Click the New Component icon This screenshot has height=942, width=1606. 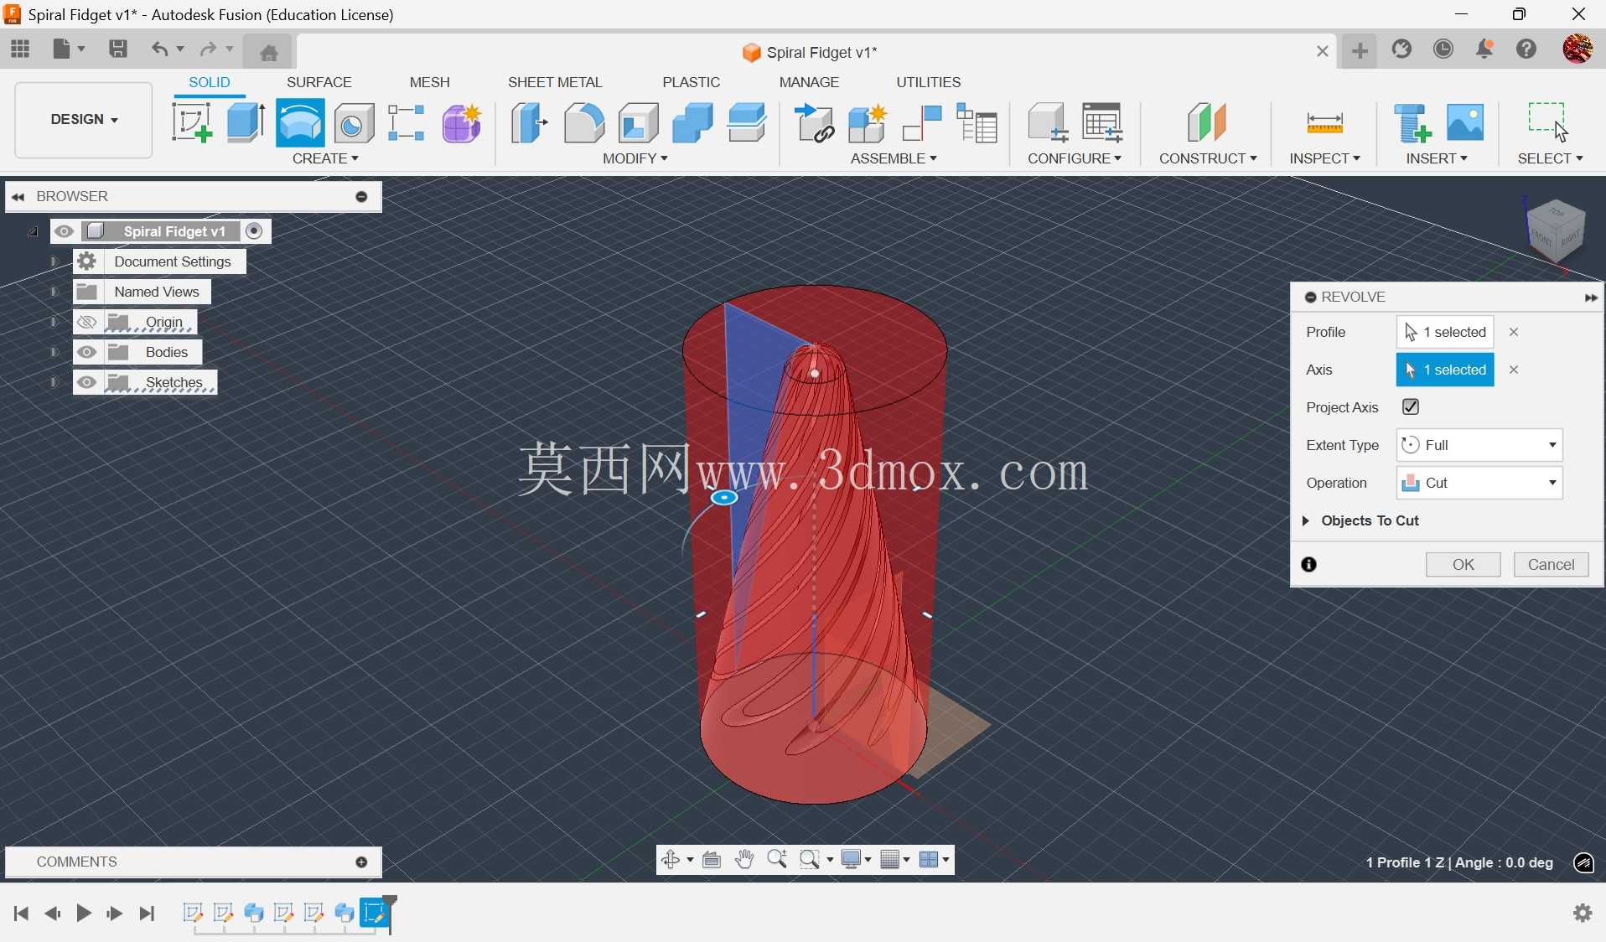[868, 123]
